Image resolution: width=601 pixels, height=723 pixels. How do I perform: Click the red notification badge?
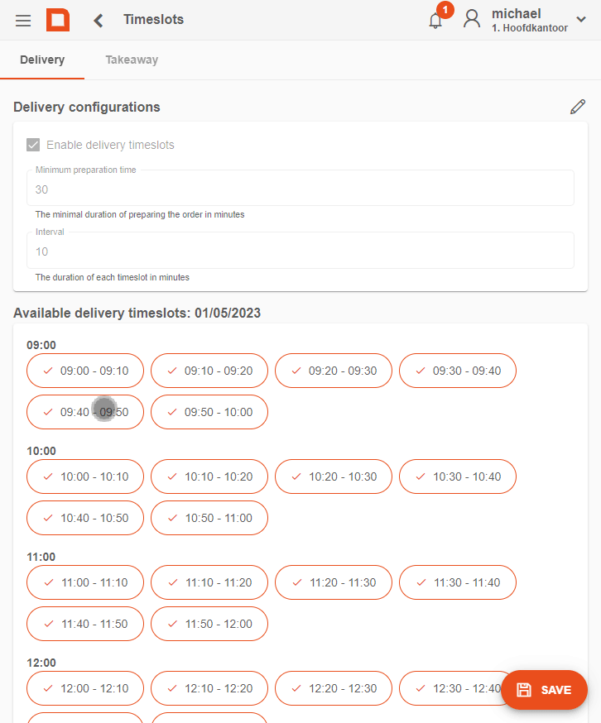(445, 10)
